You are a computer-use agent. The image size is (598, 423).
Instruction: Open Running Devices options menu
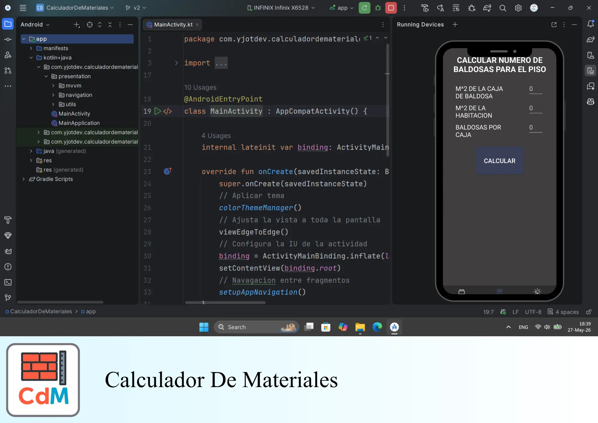click(564, 25)
